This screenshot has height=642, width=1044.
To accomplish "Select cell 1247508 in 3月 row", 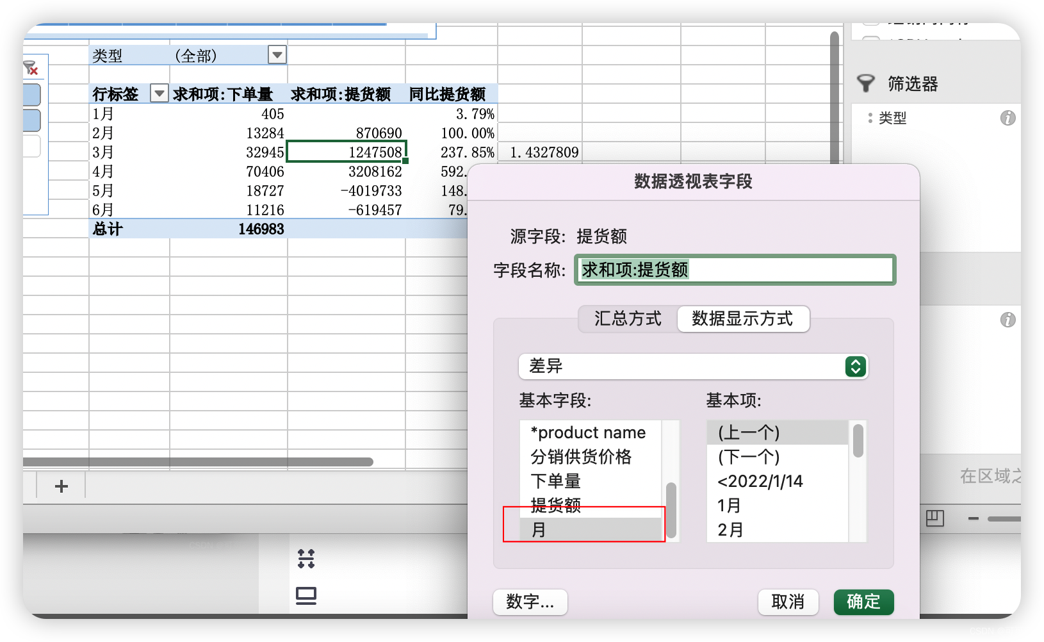I will (x=347, y=152).
